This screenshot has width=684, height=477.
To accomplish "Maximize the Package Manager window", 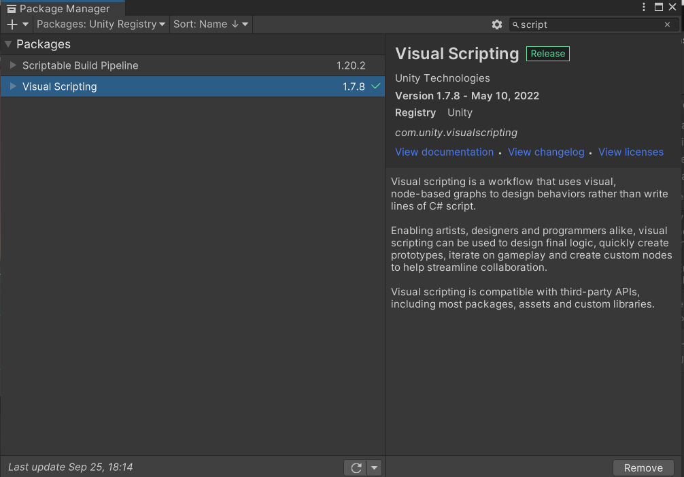I will coord(658,7).
